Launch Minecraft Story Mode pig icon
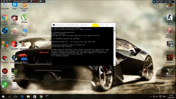 pyautogui.click(x=170, y=33)
